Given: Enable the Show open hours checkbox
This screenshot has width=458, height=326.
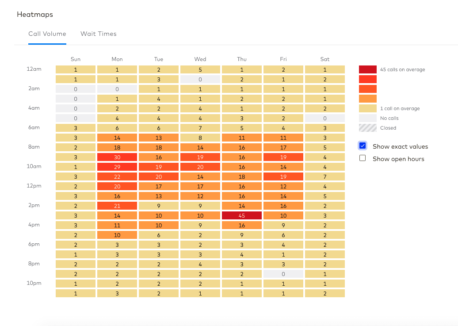Looking at the screenshot, I should point(363,158).
